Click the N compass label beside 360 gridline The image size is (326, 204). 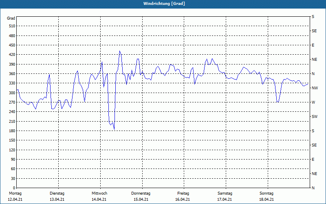(x=313, y=74)
